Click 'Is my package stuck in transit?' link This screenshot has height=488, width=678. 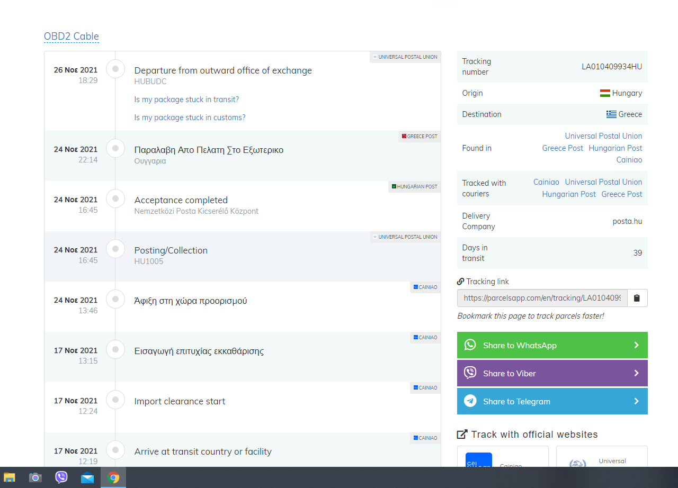pos(186,100)
